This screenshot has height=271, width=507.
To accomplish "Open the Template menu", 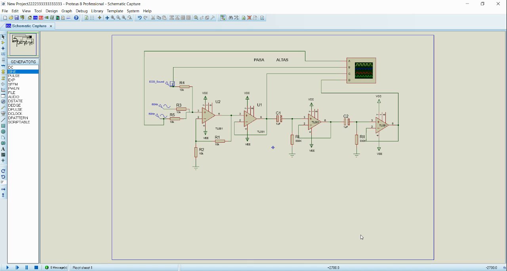I will point(115,11).
